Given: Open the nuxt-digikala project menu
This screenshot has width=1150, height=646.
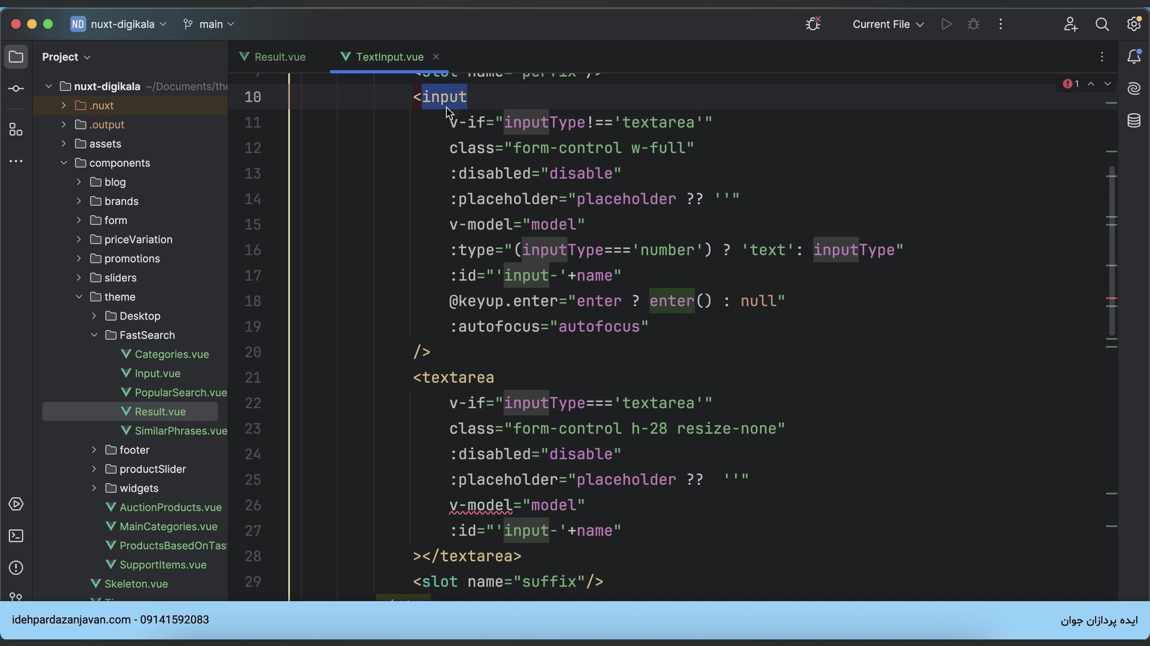Looking at the screenshot, I should point(119,25).
